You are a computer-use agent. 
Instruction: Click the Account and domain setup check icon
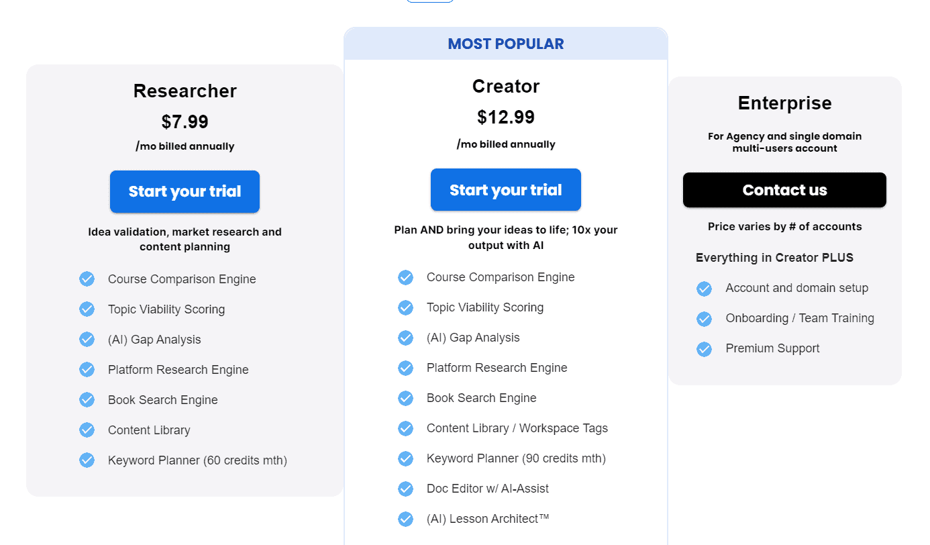[704, 288]
